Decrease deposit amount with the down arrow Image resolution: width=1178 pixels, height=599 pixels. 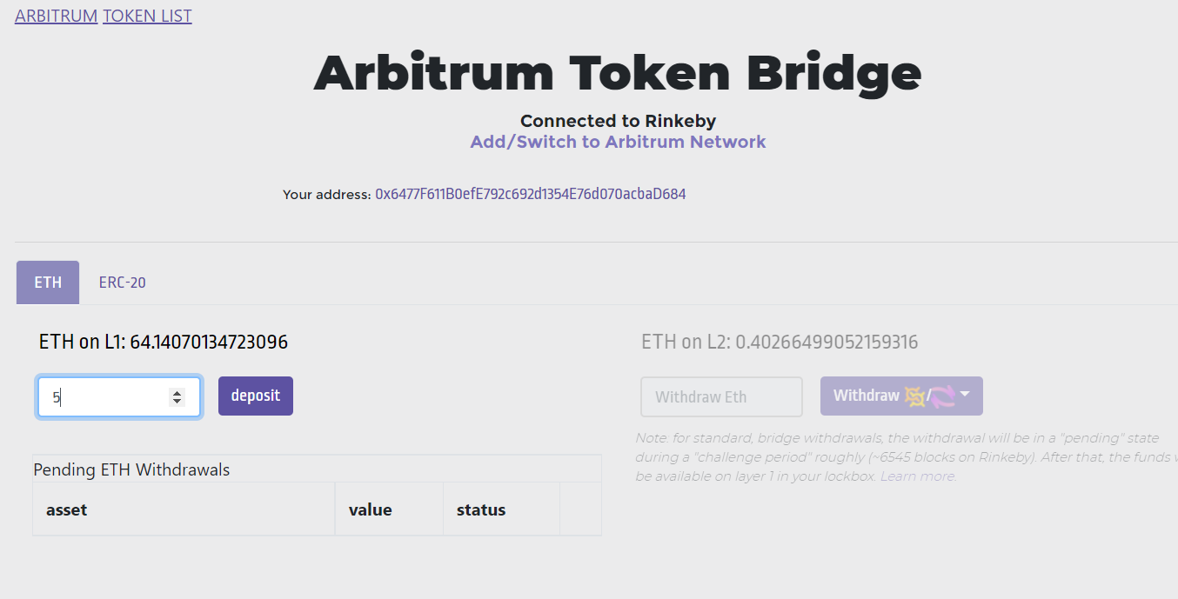(177, 402)
